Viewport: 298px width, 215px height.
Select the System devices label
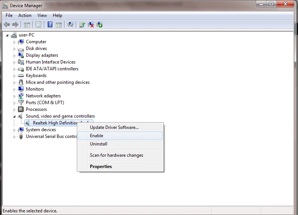(x=41, y=130)
